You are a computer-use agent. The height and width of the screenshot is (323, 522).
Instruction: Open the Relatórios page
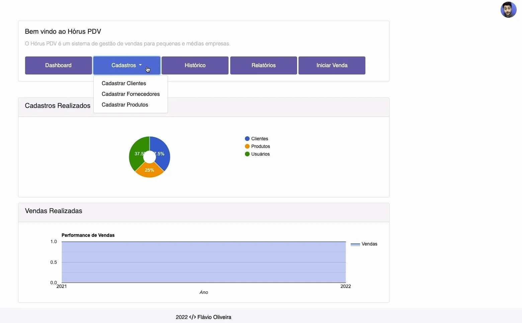point(264,65)
